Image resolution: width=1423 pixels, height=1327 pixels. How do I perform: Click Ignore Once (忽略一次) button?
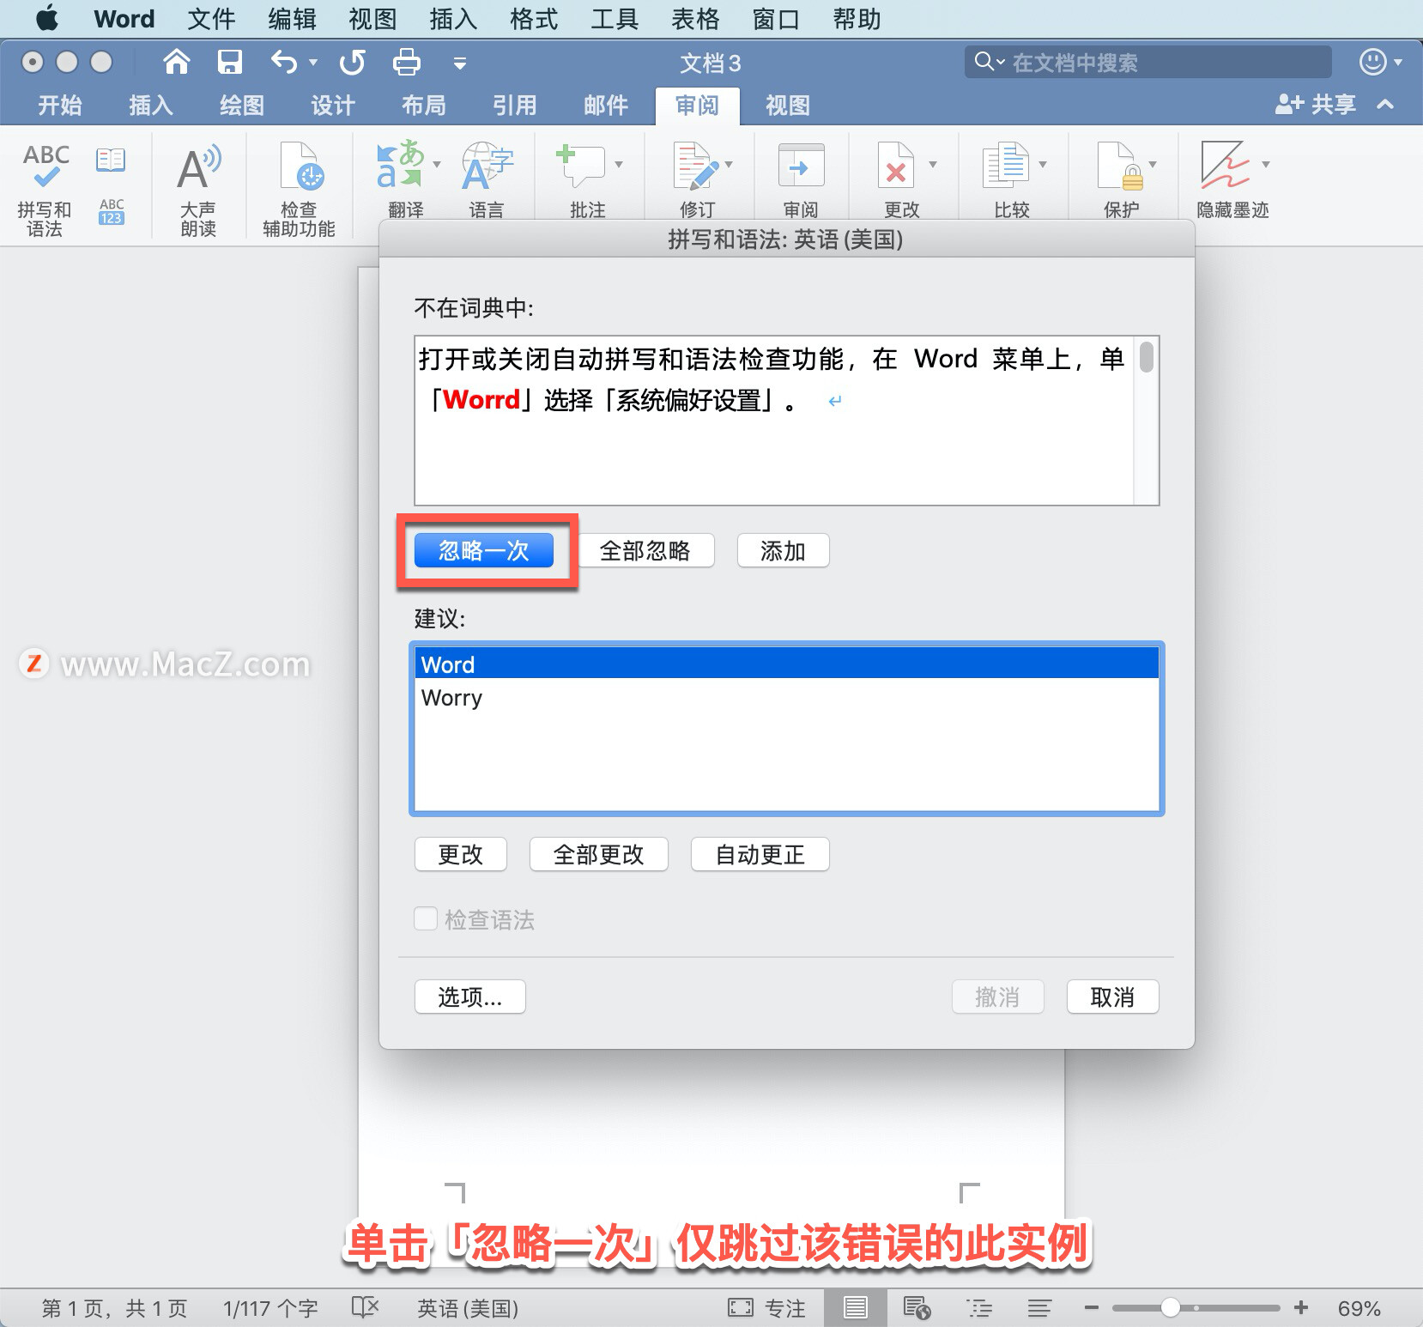coord(484,550)
